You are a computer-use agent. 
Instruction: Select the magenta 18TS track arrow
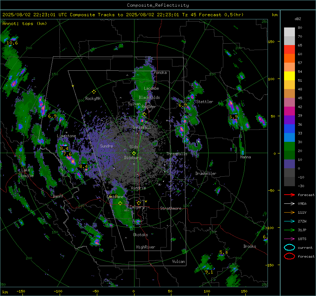(289, 239)
